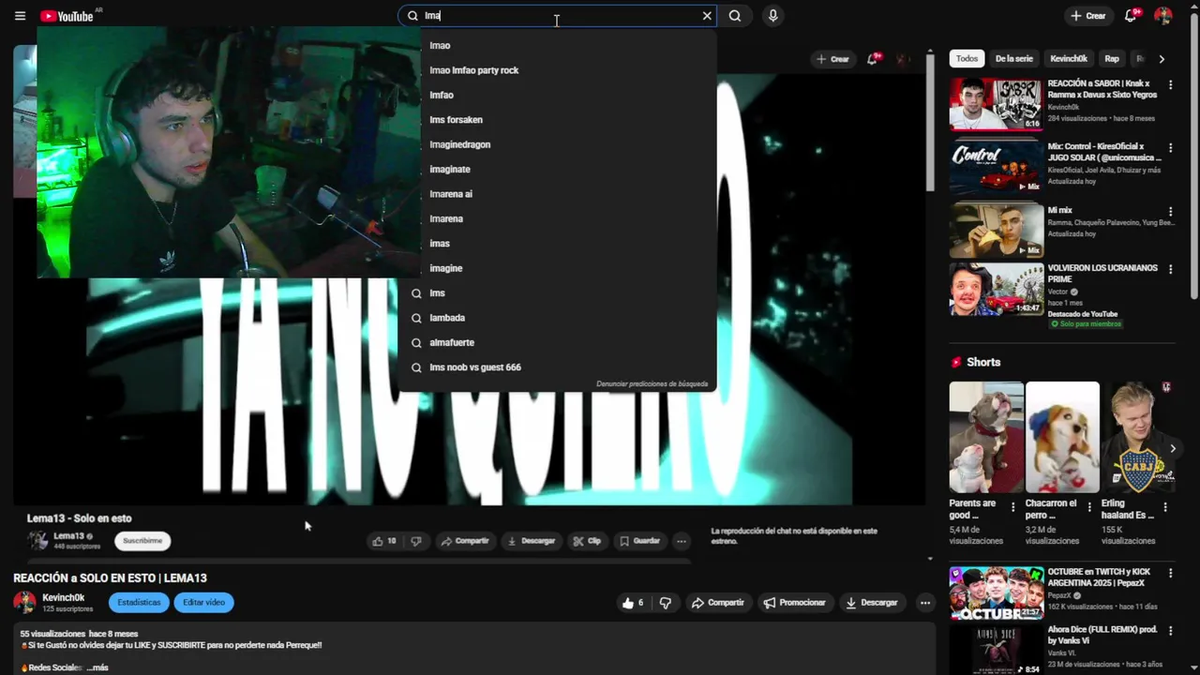The height and width of the screenshot is (675, 1200).
Task: Show next Shorts with arrow
Action: click(1172, 448)
